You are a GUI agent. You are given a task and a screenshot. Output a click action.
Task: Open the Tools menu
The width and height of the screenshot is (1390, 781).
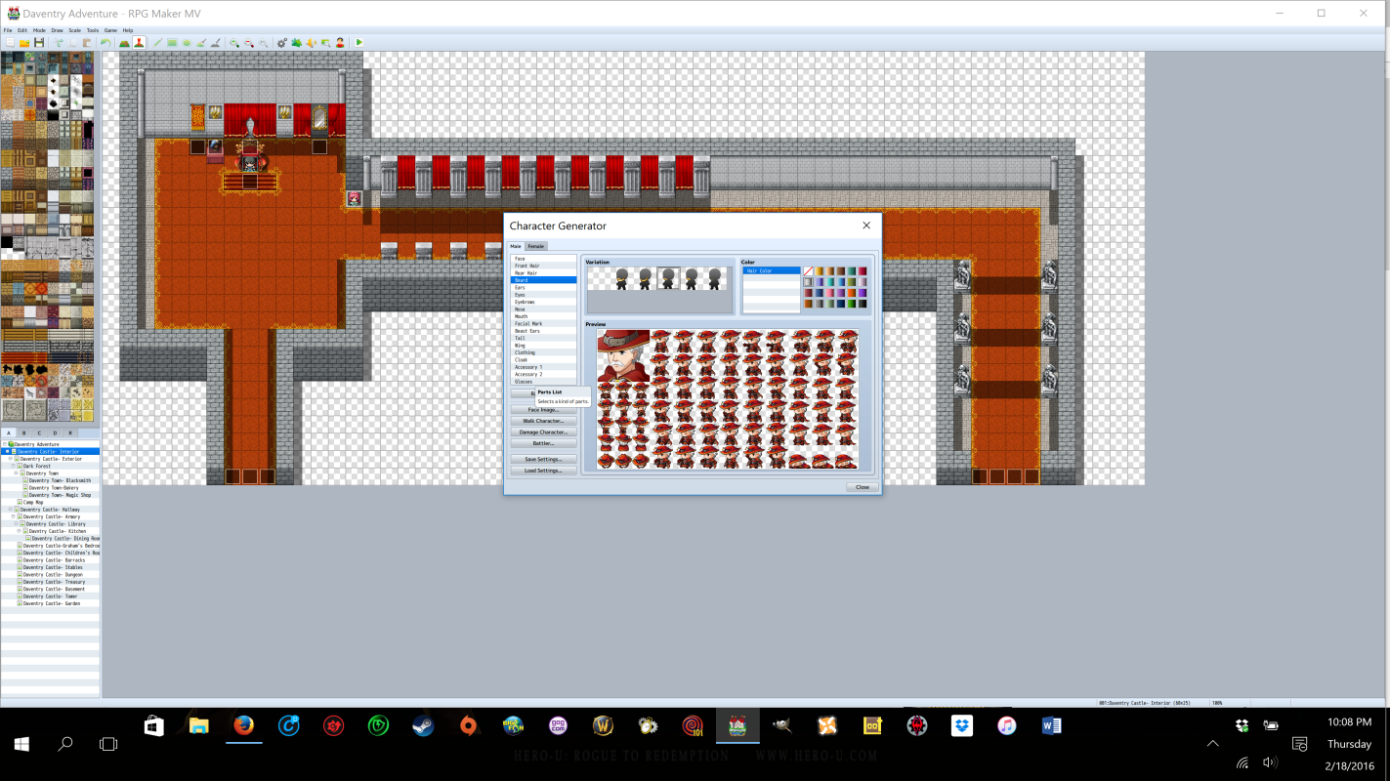(93, 30)
